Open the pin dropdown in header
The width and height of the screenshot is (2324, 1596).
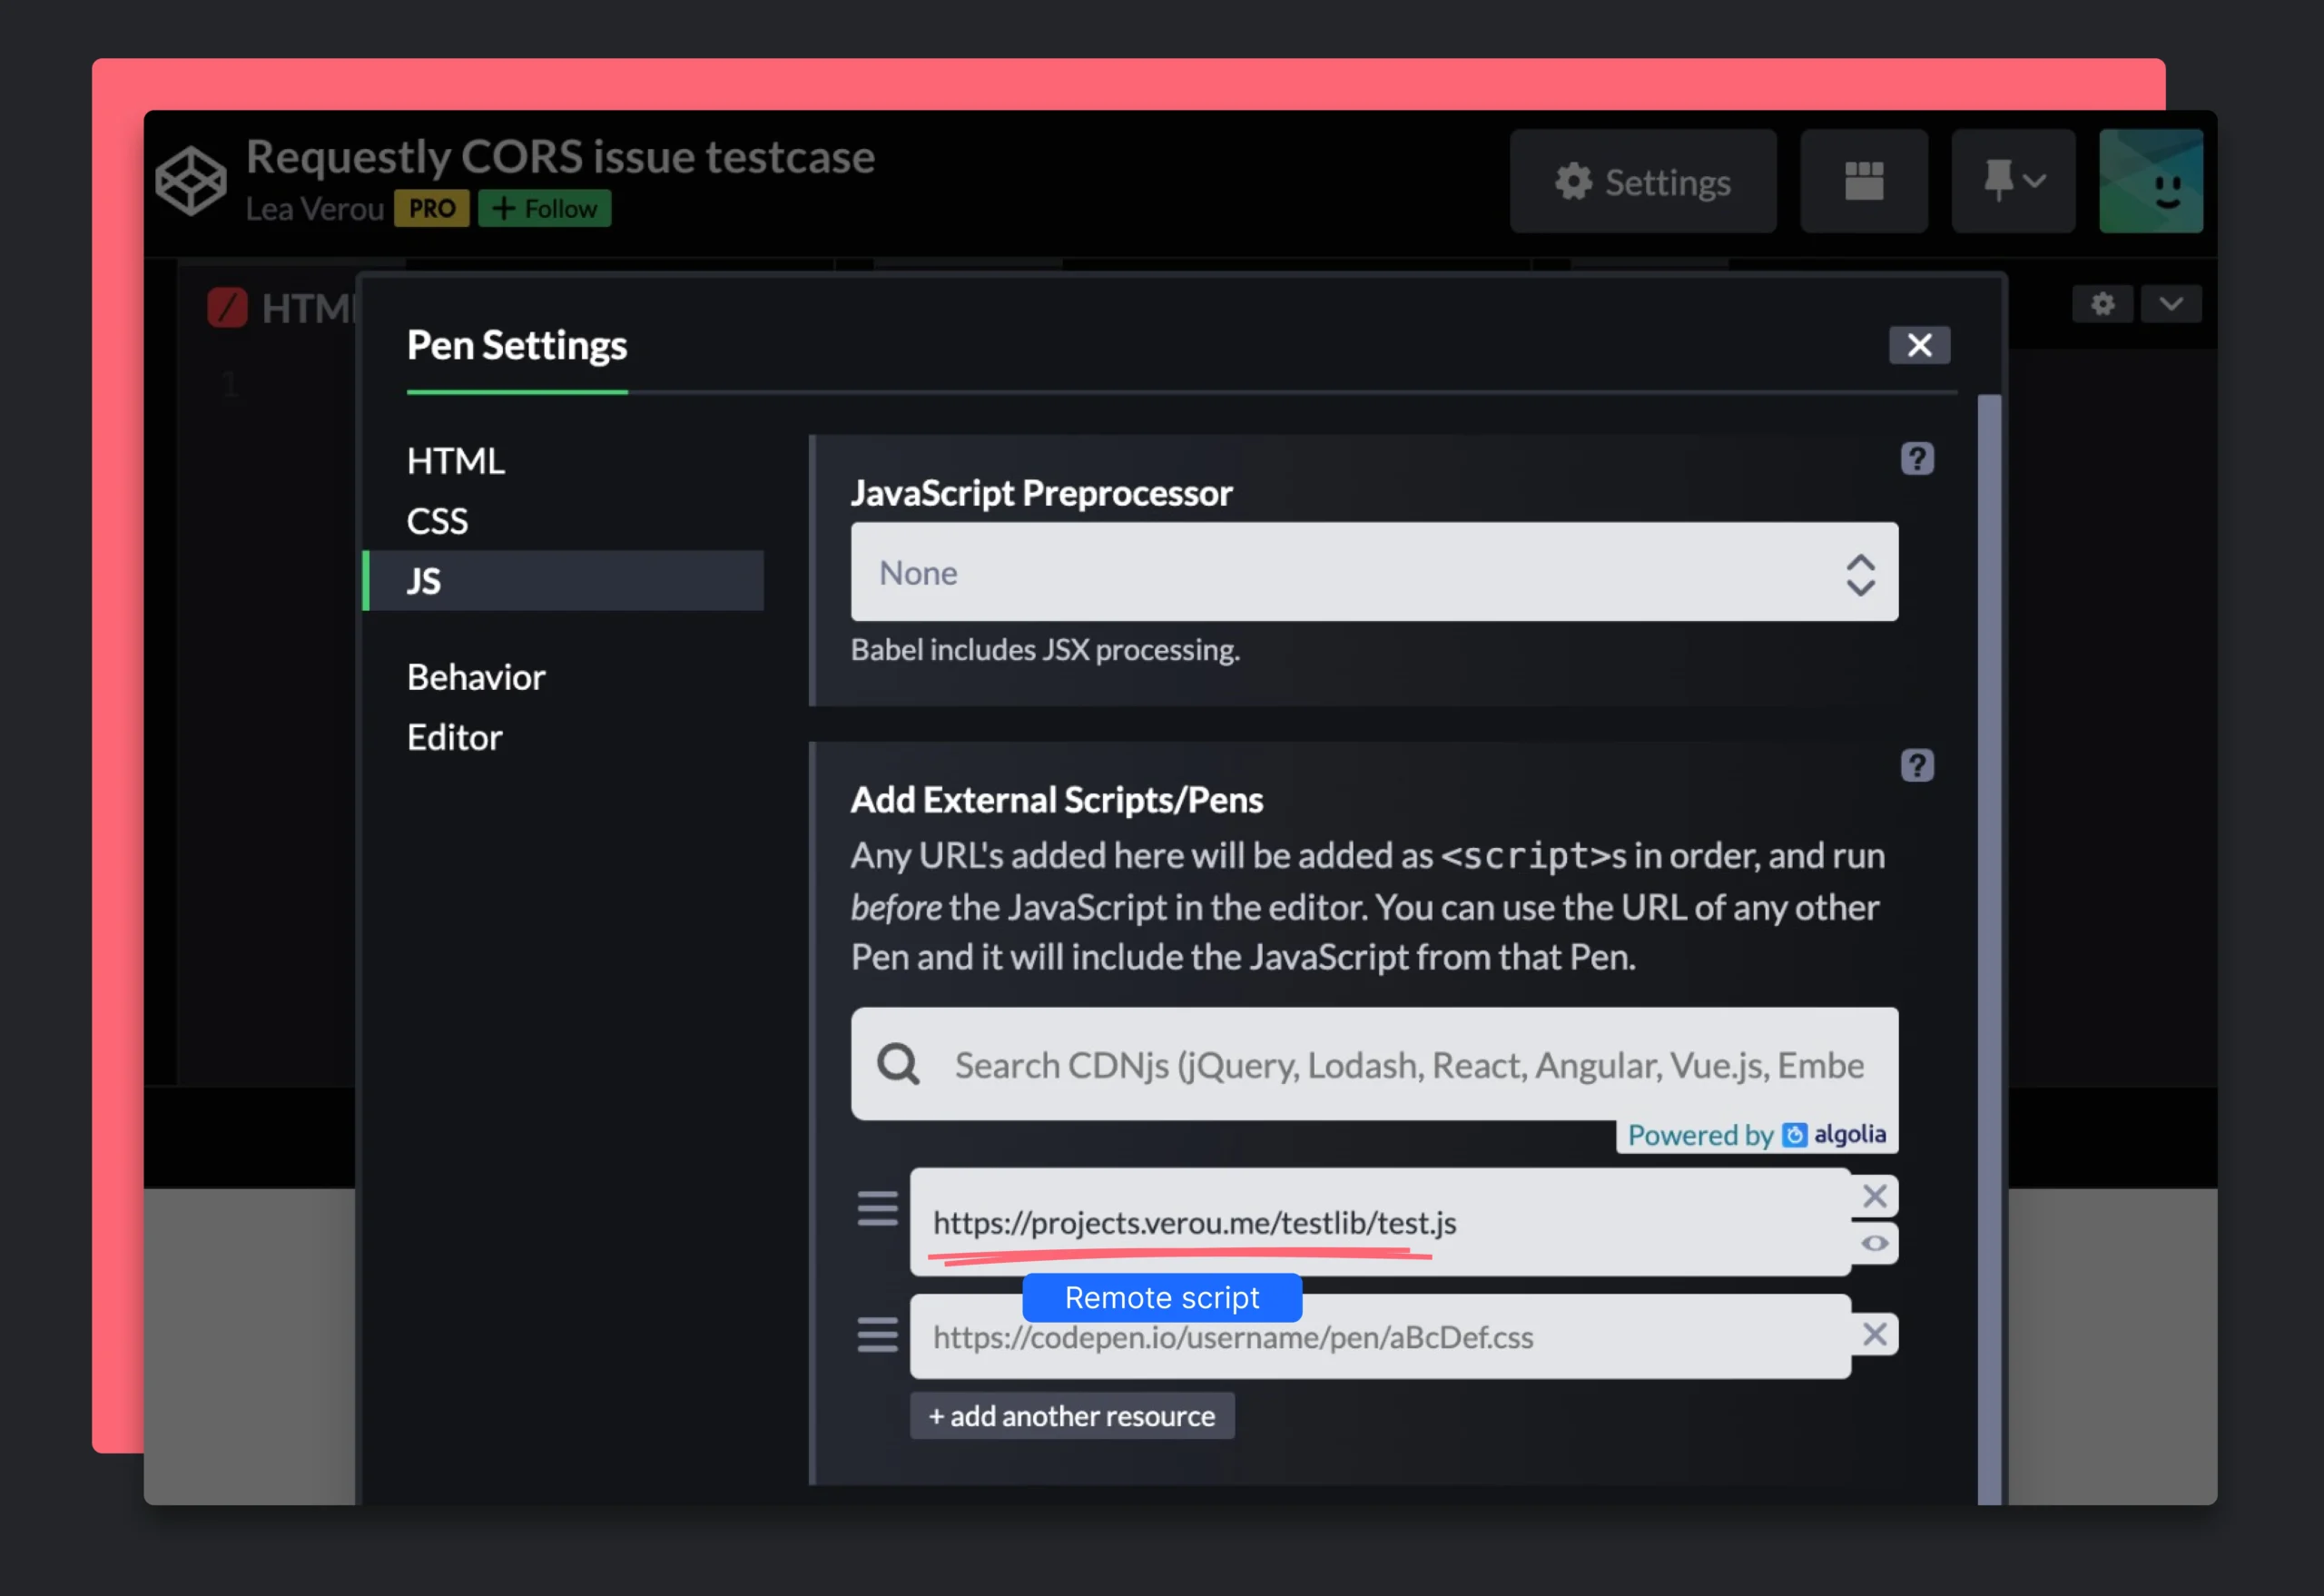click(2013, 181)
